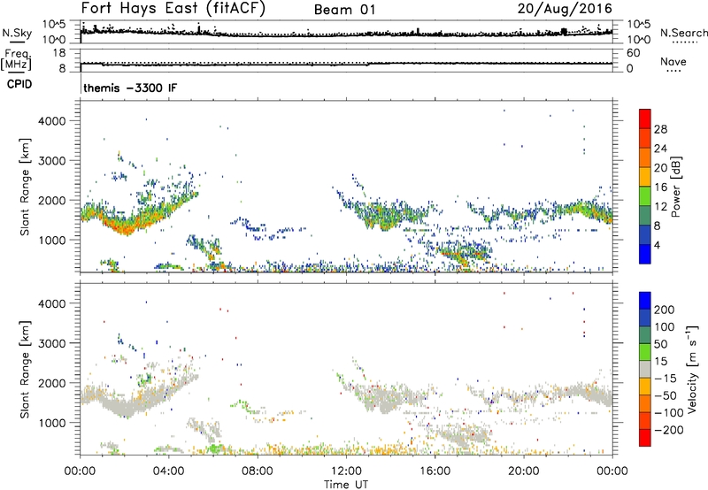Viewport: 708px width, 490px height.
Task: Click the "-200" label on Velocity color bar
Action: (x=668, y=430)
